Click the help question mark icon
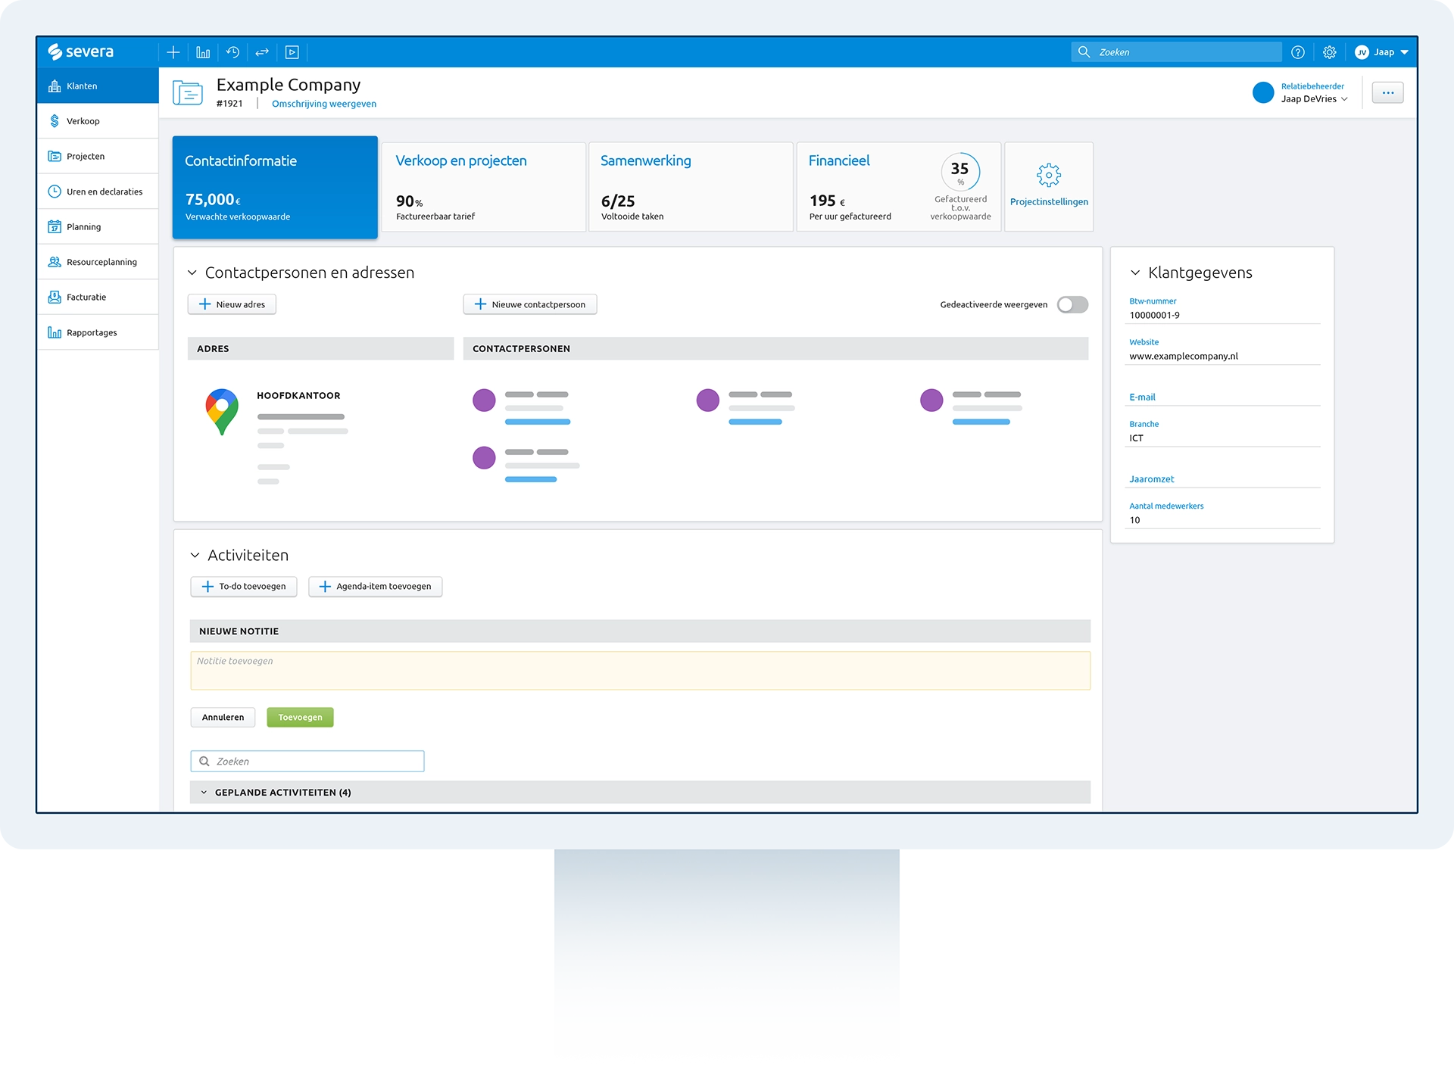 [1298, 52]
